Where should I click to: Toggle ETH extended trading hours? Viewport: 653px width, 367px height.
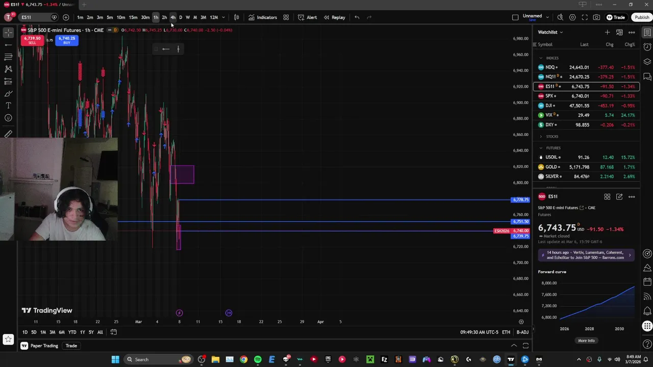click(506, 332)
